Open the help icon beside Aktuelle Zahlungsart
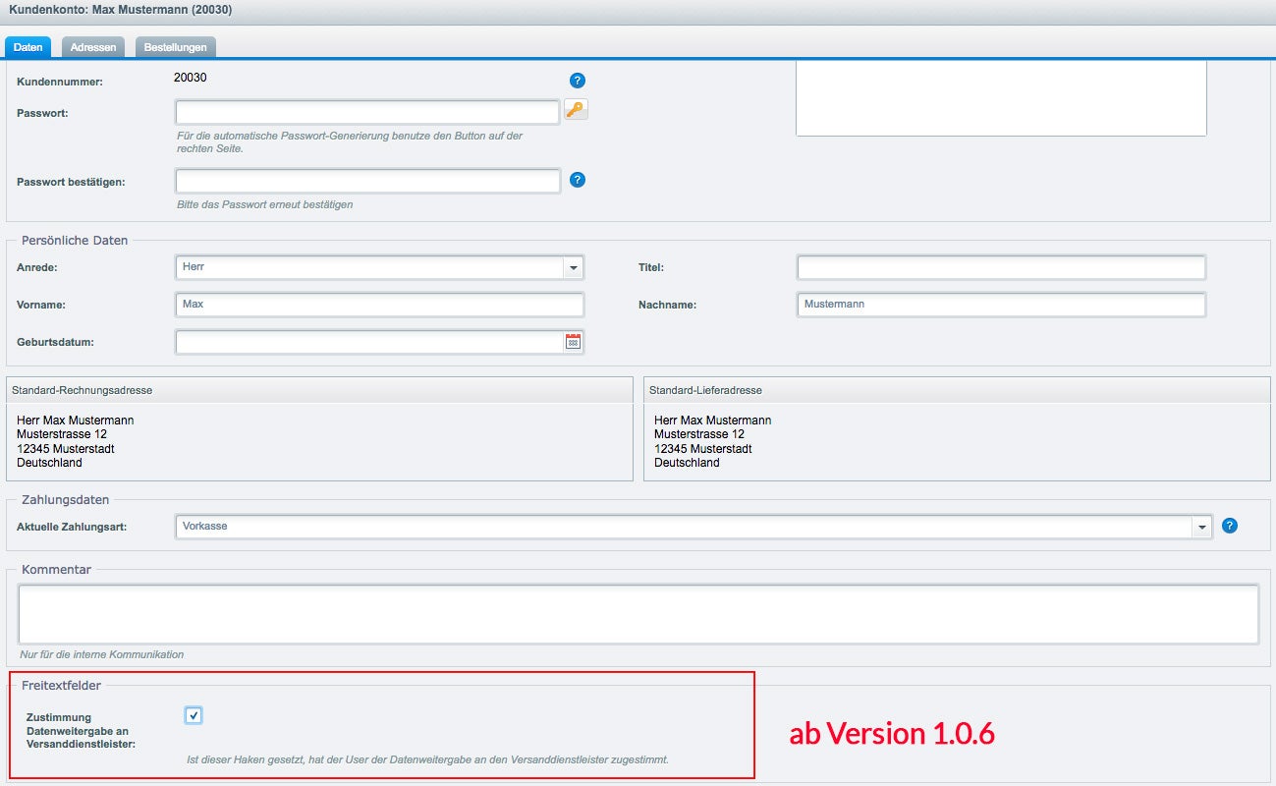This screenshot has width=1276, height=786. [1230, 526]
